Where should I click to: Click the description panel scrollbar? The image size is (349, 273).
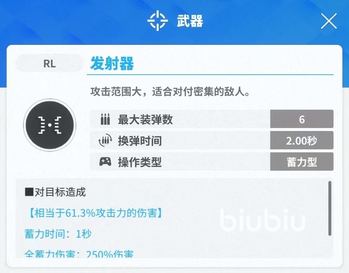pos(329,208)
